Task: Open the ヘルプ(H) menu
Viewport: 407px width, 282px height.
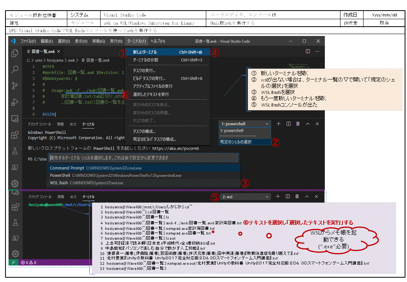Action: (158, 41)
